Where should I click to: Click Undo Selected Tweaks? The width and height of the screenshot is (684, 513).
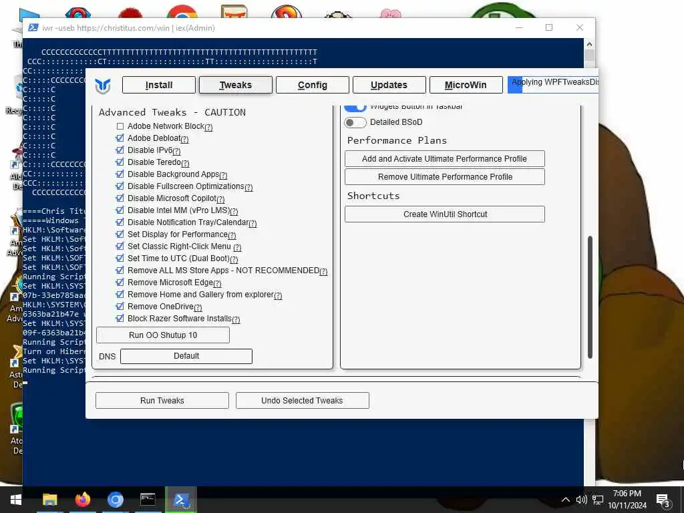pyautogui.click(x=303, y=401)
